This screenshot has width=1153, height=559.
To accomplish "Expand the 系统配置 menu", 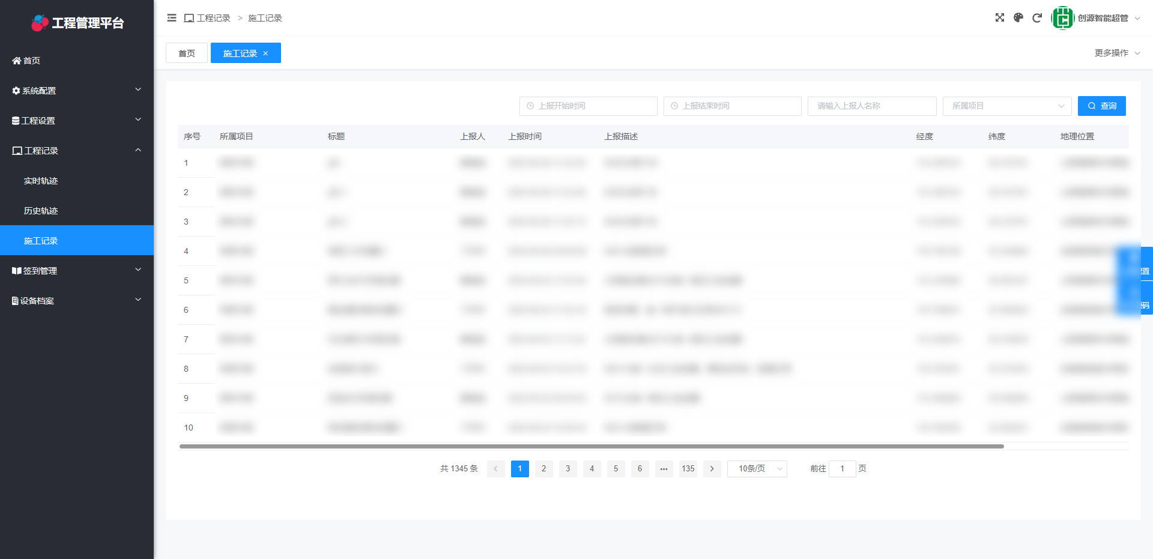I will (76, 91).
